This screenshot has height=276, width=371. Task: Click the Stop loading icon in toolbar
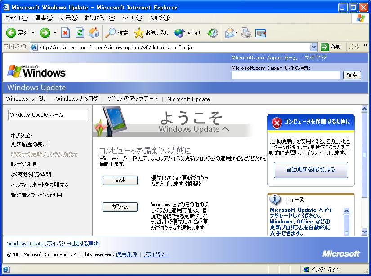[x=66, y=33]
